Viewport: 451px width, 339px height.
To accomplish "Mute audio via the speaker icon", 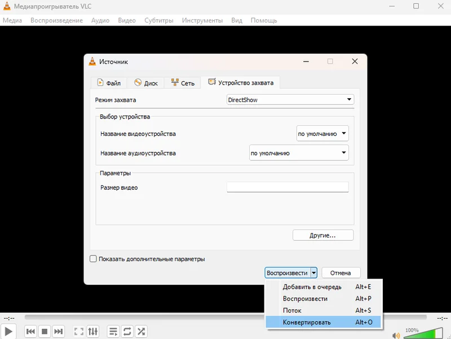I will 396,335.
